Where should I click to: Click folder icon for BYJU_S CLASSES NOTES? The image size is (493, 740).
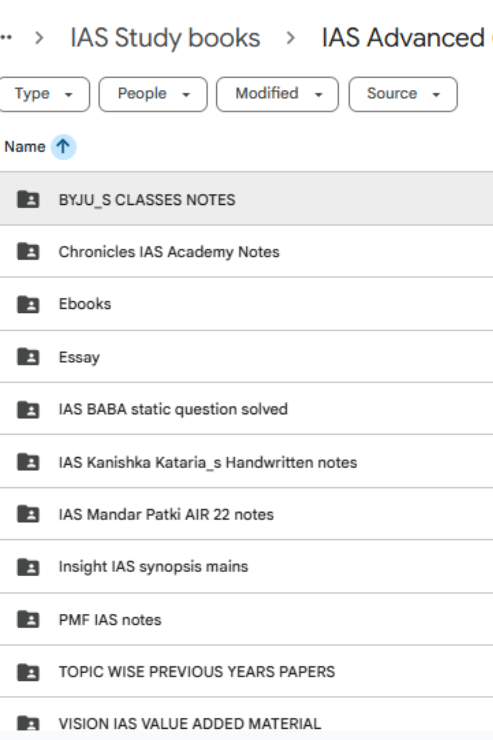[28, 199]
